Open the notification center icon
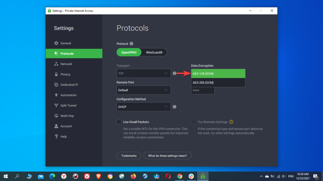The image size is (323, 181). [x=315, y=176]
